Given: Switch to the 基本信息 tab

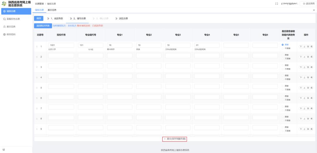Looking at the screenshot, I should (x=52, y=10).
